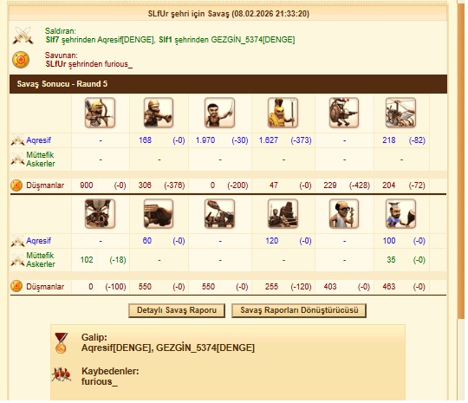Open attacker city Slf7 link
The image size is (468, 403).
click(x=52, y=40)
